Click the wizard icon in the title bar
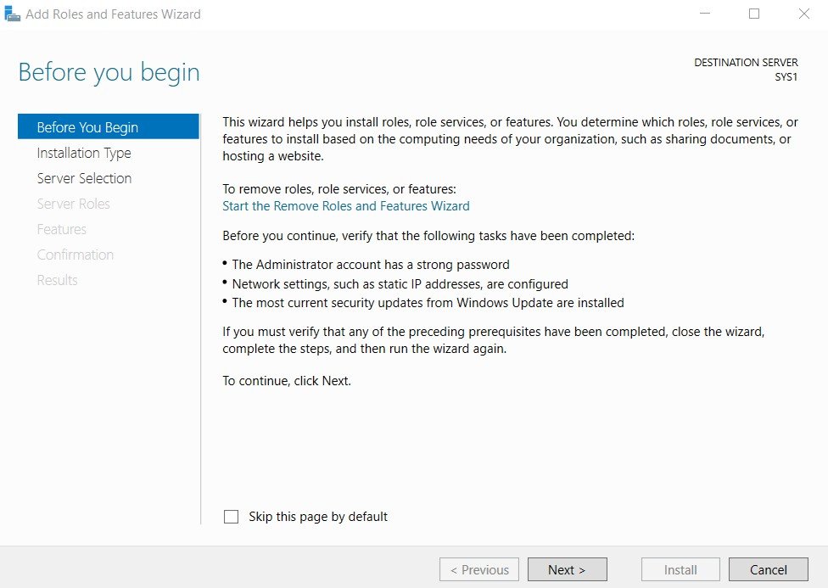This screenshot has height=588, width=828. pyautogui.click(x=12, y=14)
